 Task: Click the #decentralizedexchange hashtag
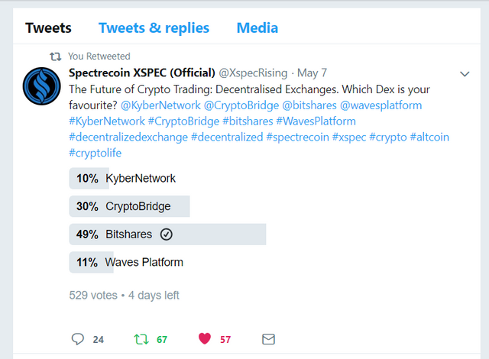[128, 137]
